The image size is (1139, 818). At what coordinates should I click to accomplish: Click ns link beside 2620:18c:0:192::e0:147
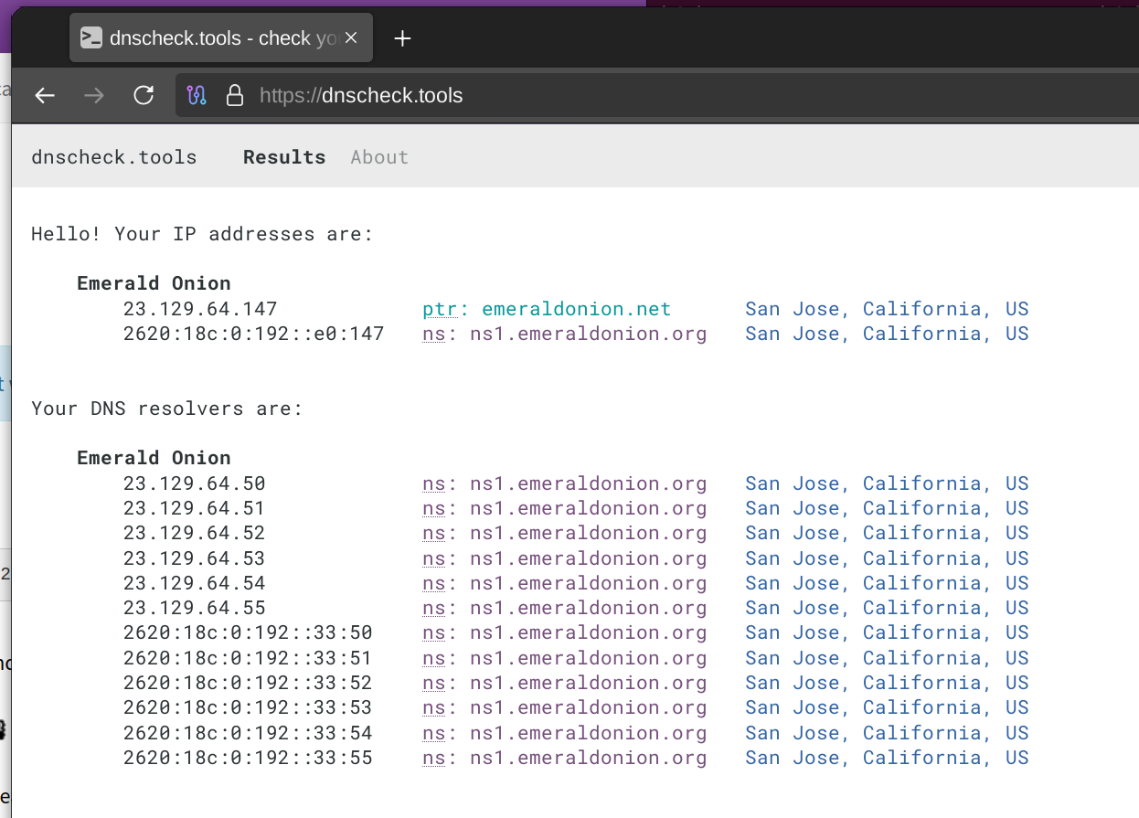coord(565,334)
